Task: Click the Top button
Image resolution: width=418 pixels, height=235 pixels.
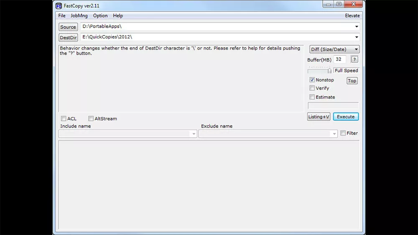Action: (352, 81)
